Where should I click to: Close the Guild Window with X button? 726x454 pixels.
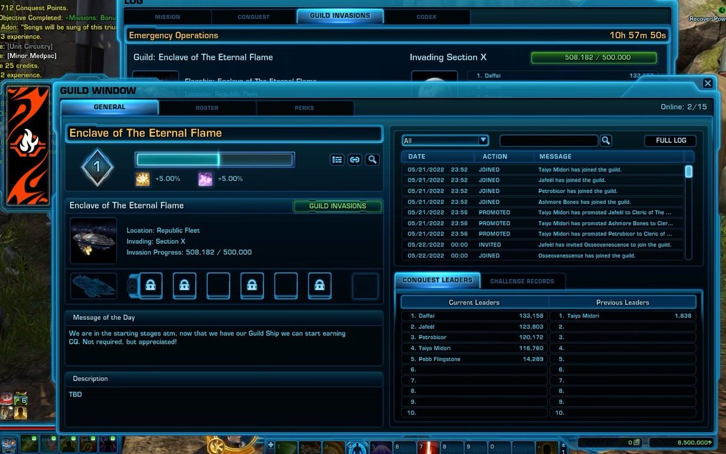pyautogui.click(x=707, y=84)
